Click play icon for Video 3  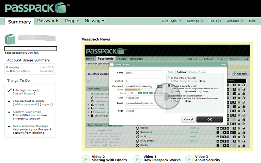[189, 159]
